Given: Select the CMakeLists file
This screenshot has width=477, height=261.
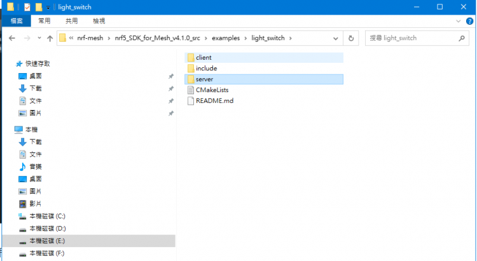Looking at the screenshot, I should [212, 90].
